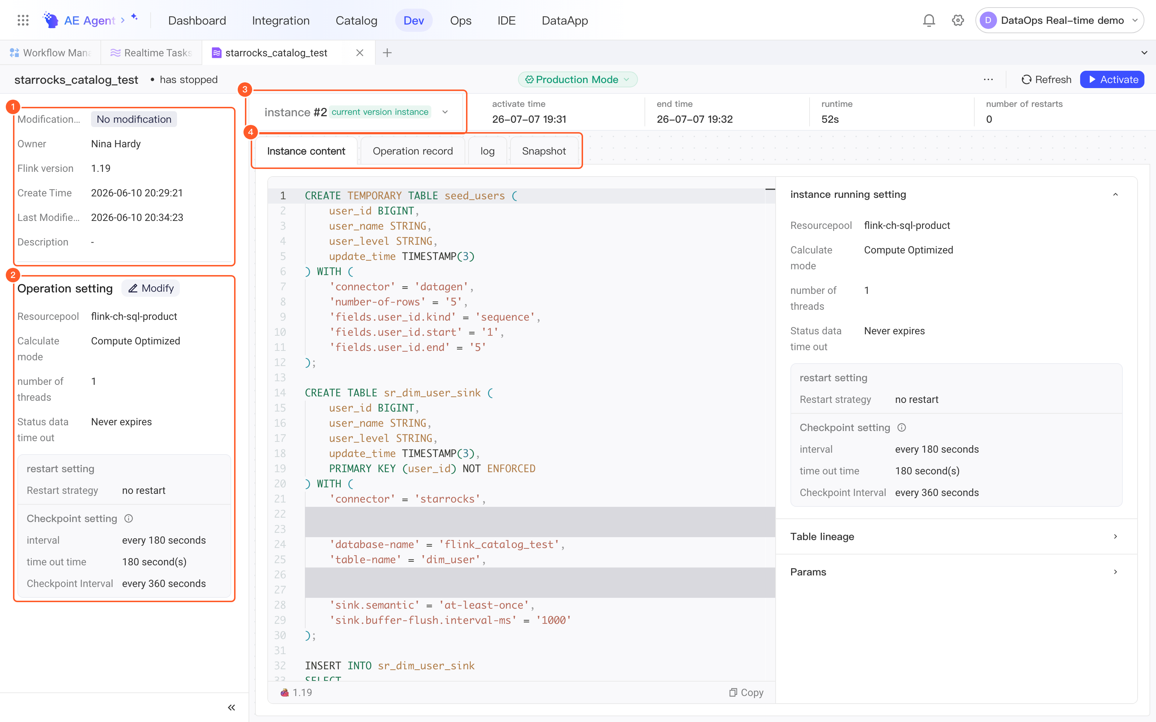This screenshot has height=722, width=1156.
Task: Click the No modification status tag
Action: click(134, 119)
